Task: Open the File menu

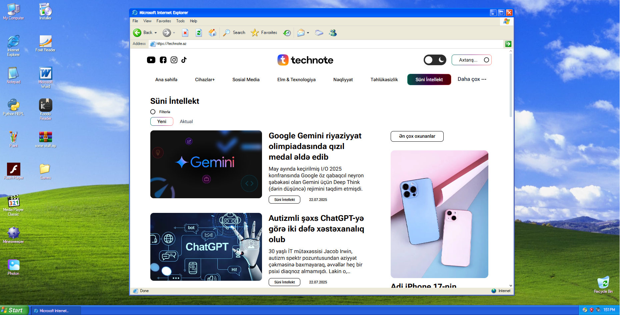Action: (135, 21)
